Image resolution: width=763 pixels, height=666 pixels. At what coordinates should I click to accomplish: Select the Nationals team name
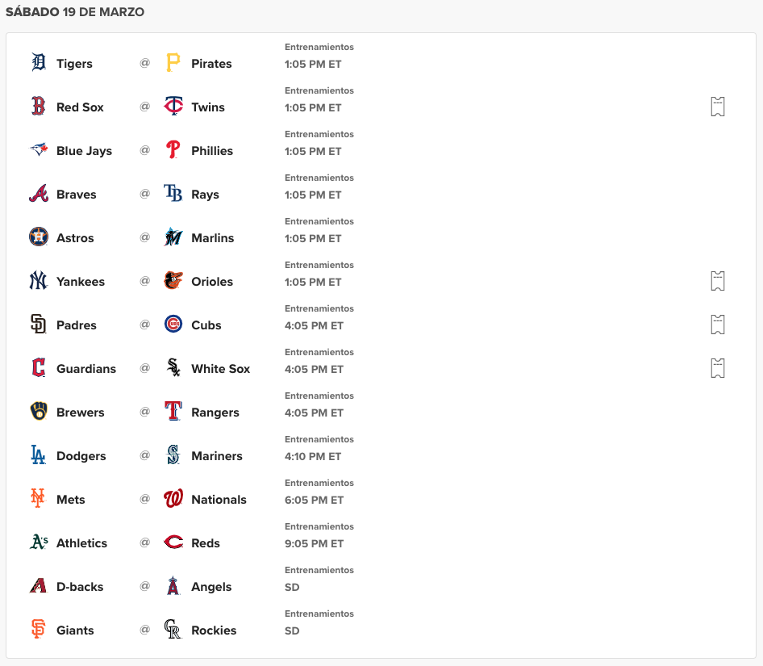[219, 499]
